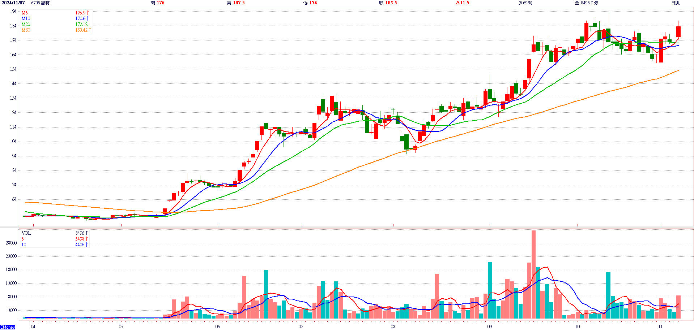
Task: Click the latest red candlestick on the far right
Action: pos(678,32)
